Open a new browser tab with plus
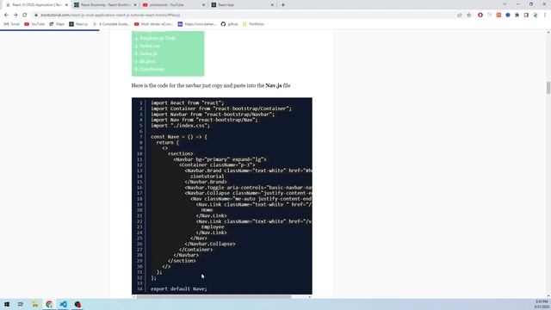Viewport: 551px width, 310px height. [283, 5]
